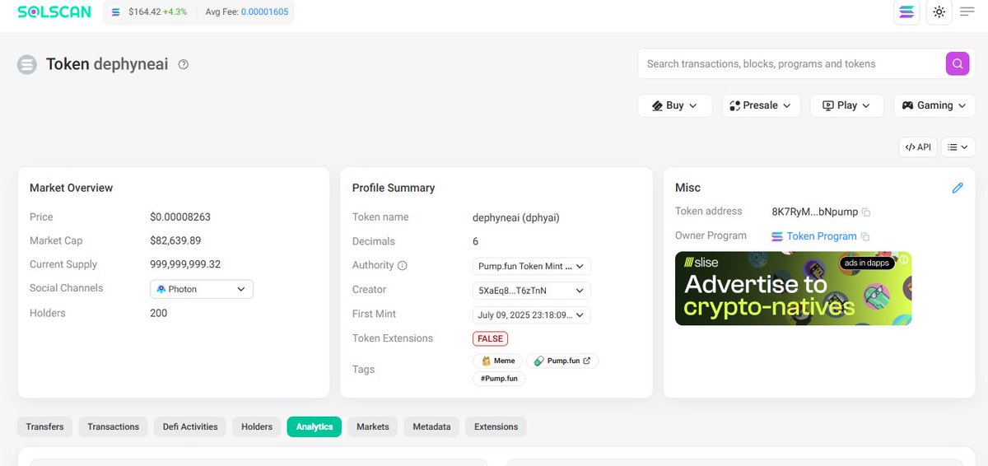Screen dimensions: 988x466
Task: Open the list view options dropdown
Action: 958,147
